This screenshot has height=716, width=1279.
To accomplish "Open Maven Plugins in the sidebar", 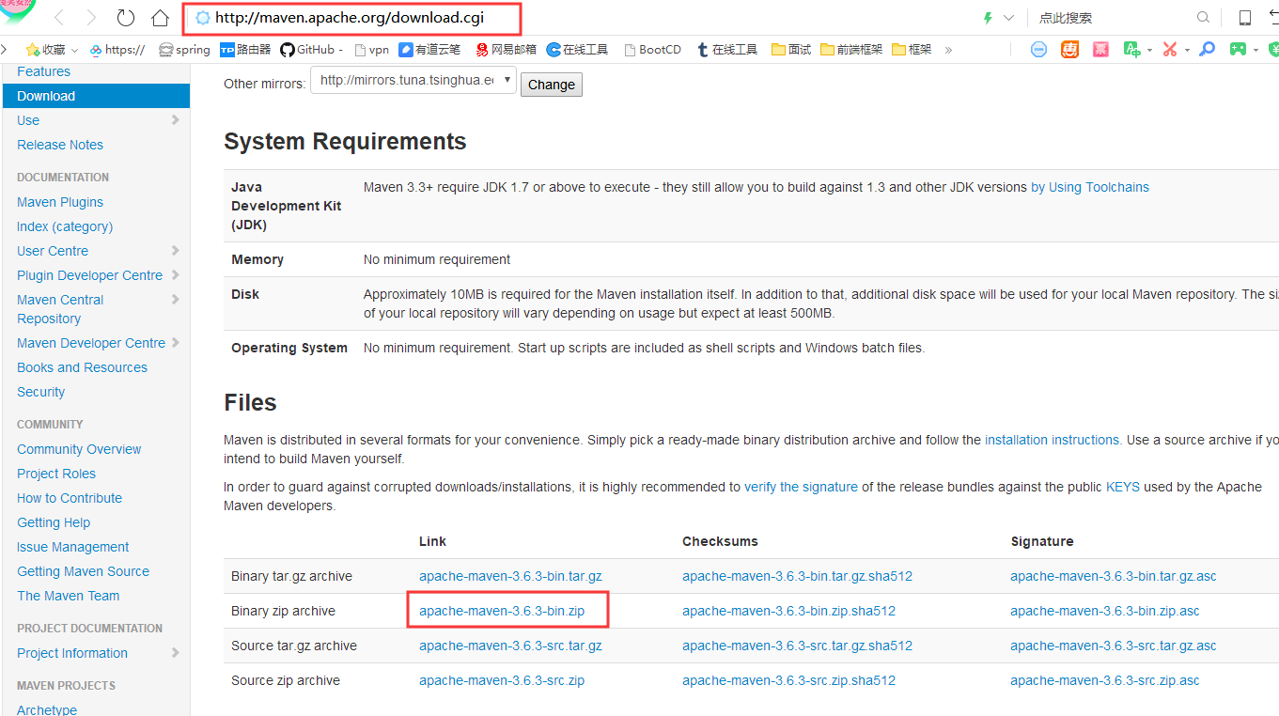I will [x=60, y=202].
